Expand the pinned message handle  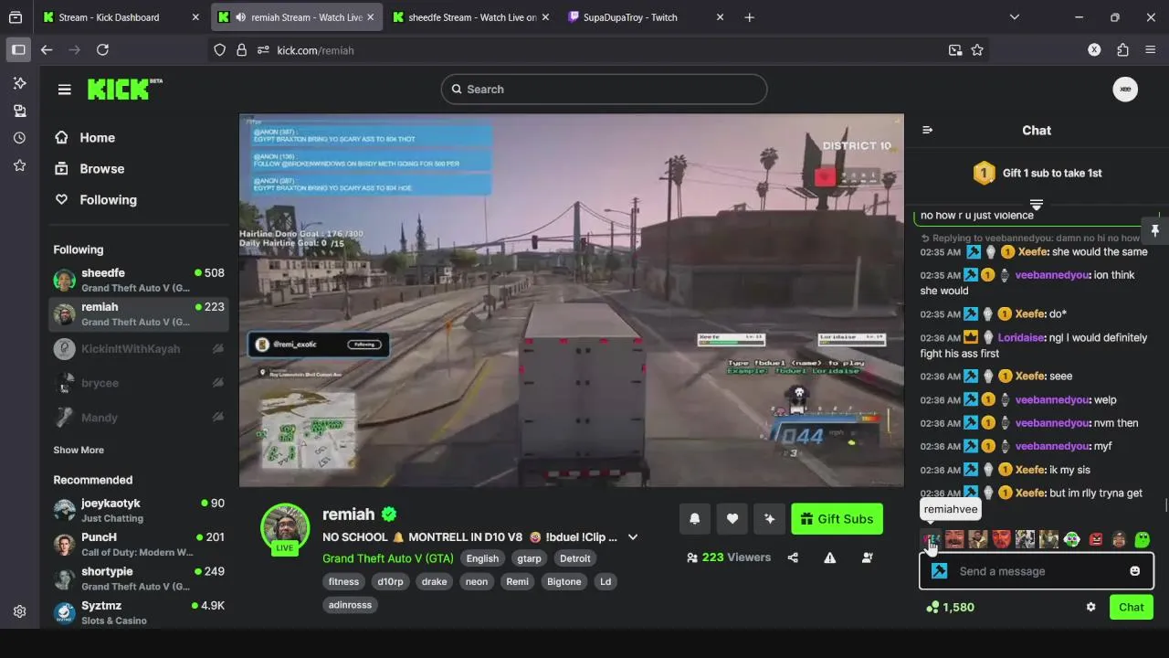[1037, 203]
